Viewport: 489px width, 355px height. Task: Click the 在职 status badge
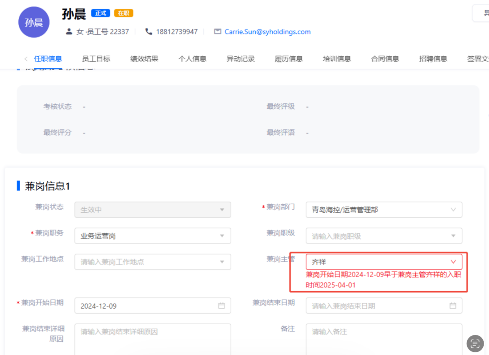tap(124, 13)
